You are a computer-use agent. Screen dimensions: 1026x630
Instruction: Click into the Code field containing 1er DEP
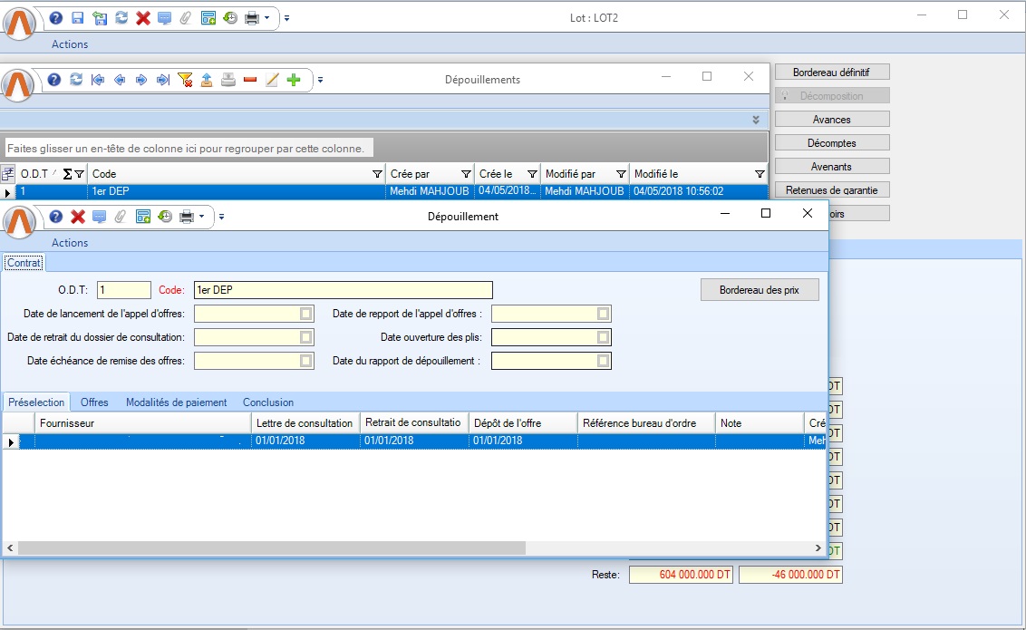pyautogui.click(x=343, y=290)
